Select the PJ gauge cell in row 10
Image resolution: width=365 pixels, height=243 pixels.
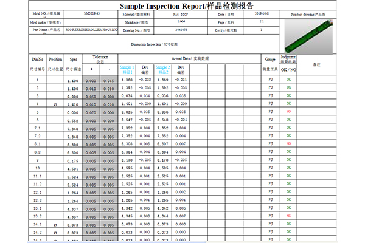coord(270,168)
